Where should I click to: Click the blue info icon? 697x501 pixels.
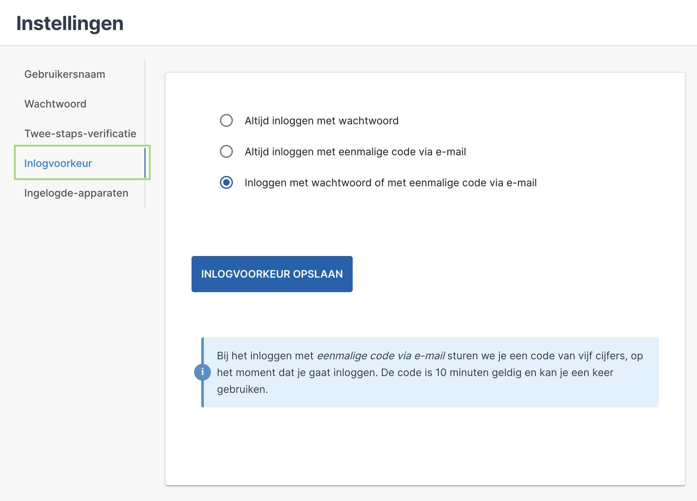tap(203, 372)
